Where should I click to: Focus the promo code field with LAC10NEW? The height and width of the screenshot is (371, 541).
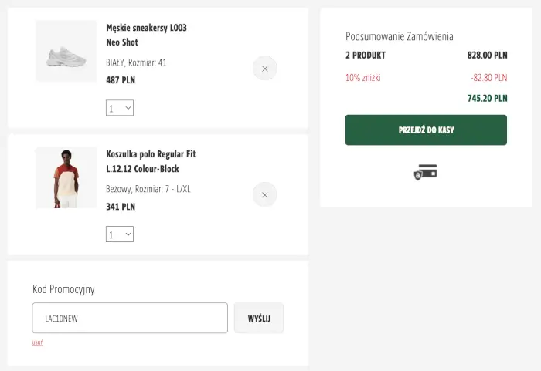pos(130,318)
